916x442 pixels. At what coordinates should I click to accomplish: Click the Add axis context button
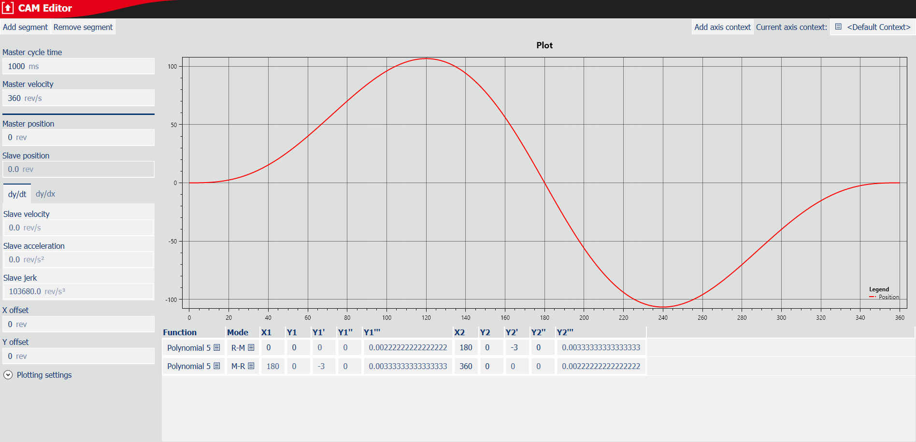722,27
